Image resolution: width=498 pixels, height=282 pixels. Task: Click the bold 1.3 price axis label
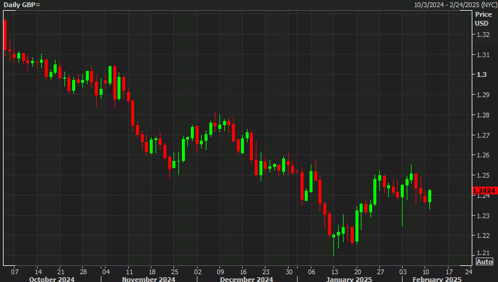[x=481, y=75]
